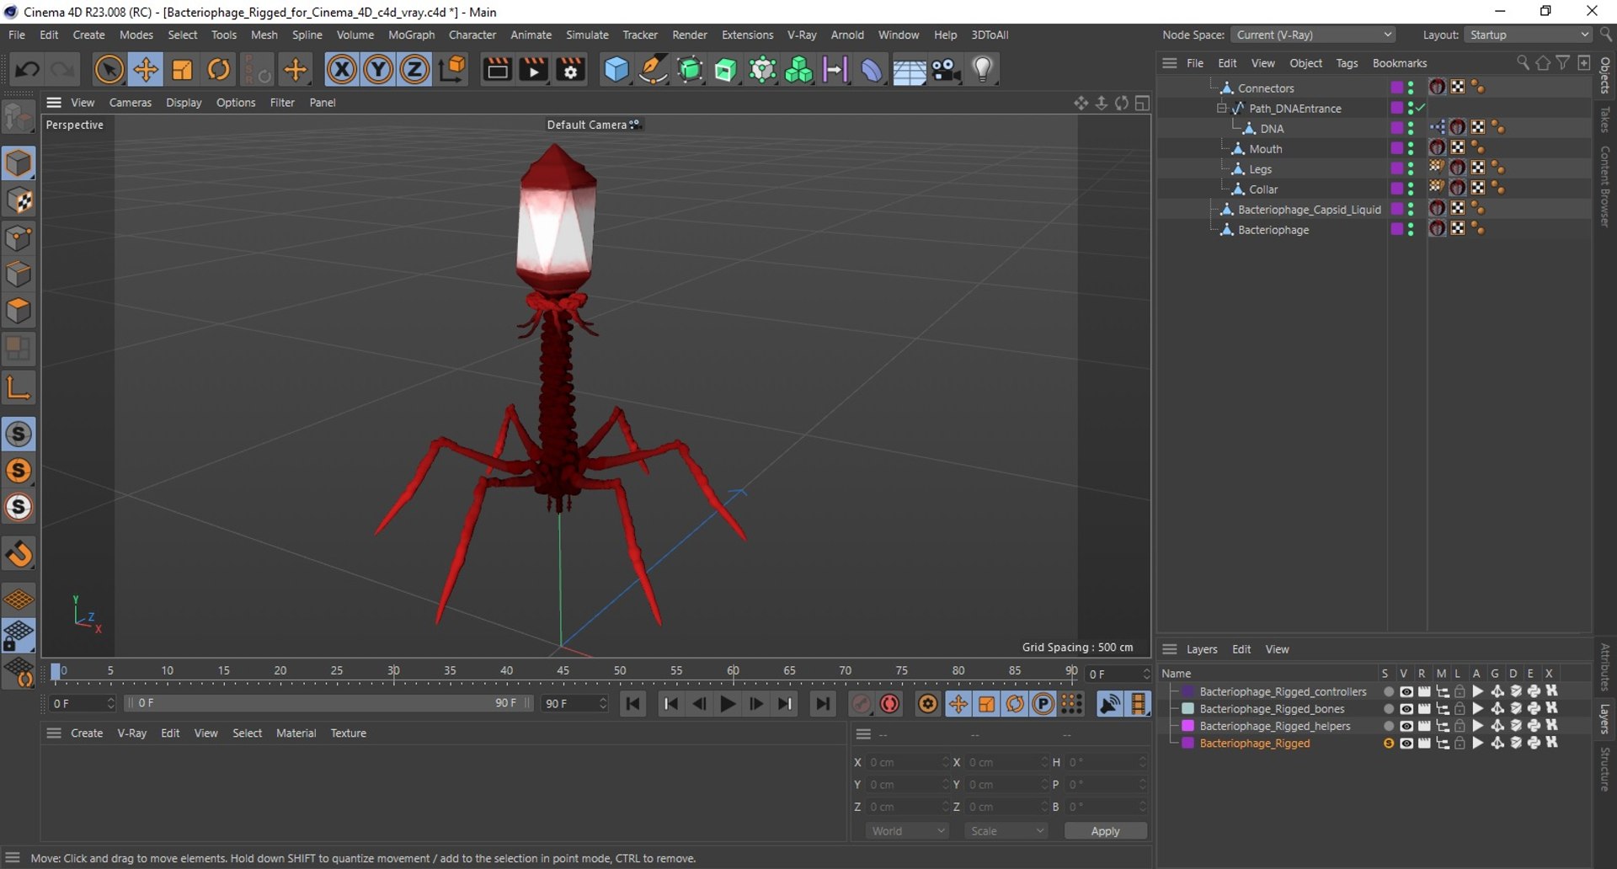
Task: Select the Live Selection tool
Action: (x=109, y=70)
